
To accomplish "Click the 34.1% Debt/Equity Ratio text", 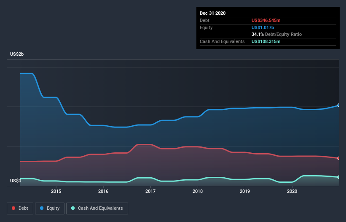I will (276, 34).
